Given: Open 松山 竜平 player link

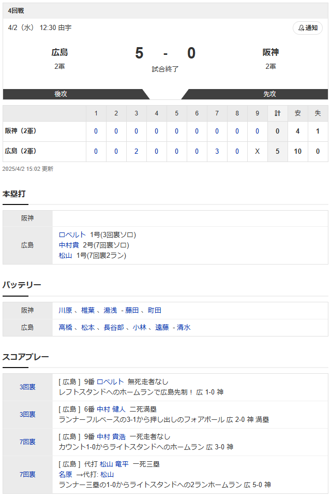Looking at the screenshot, I should [x=114, y=464].
